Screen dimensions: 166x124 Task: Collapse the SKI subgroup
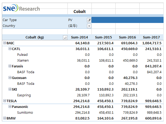(x=10, y=89)
